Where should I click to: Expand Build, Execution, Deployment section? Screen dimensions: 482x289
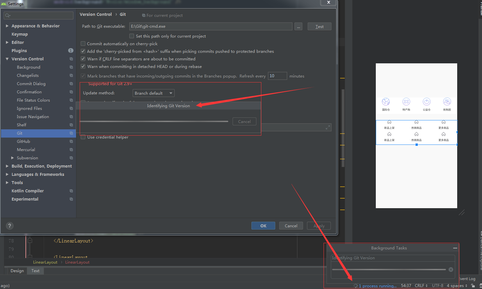(x=7, y=166)
